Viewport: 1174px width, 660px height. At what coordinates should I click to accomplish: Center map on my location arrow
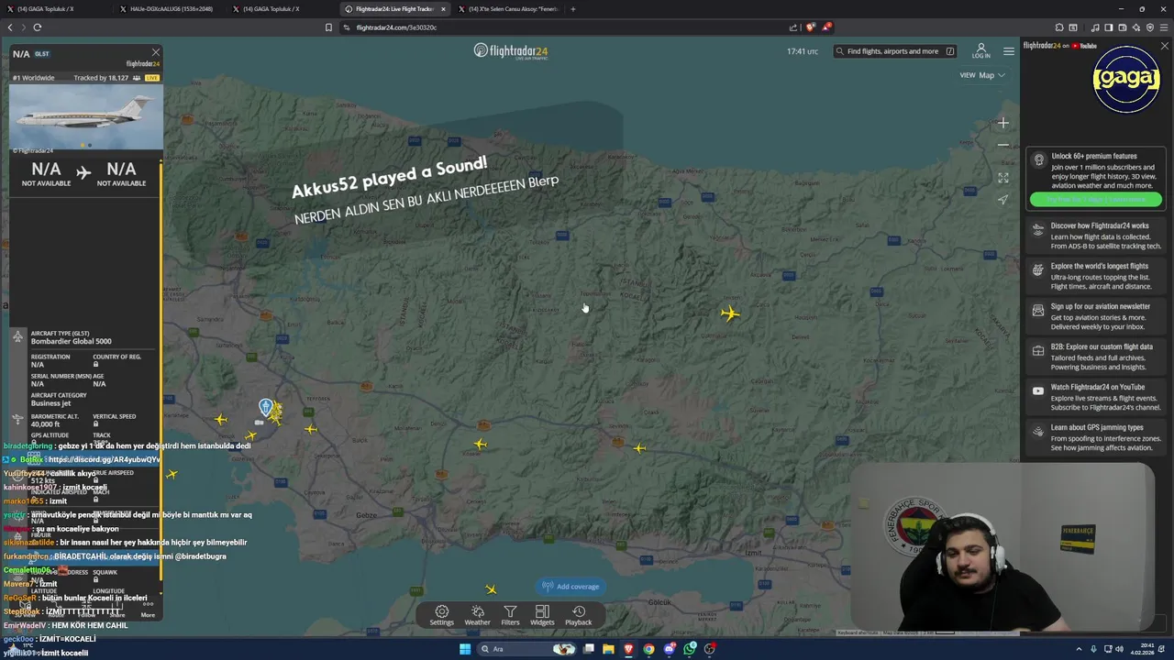tap(1003, 199)
